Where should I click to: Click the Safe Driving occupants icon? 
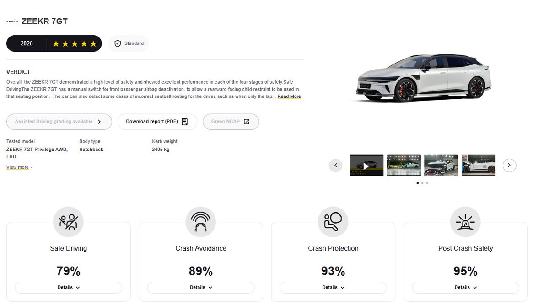tap(69, 222)
